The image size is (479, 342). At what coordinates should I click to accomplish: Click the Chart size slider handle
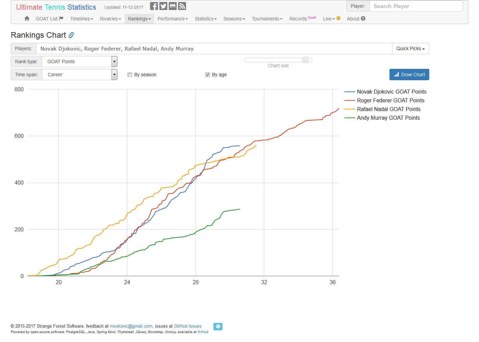[x=305, y=60]
